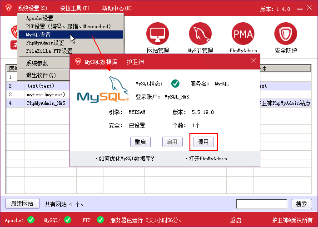The width and height of the screenshot is (318, 227).
Task: Click the version value 5.5.19.0
Action: click(x=203, y=112)
